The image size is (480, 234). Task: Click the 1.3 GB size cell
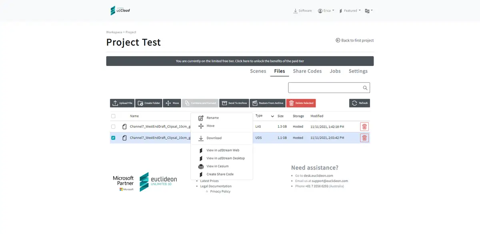282,127
